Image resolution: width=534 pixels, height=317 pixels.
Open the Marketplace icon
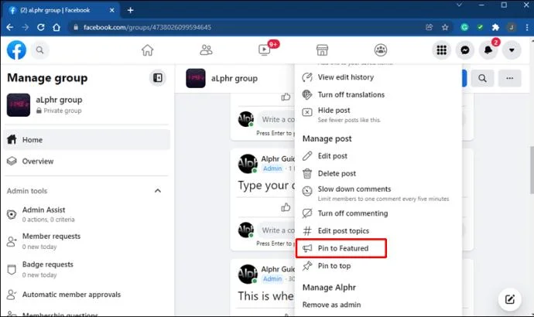tap(322, 50)
